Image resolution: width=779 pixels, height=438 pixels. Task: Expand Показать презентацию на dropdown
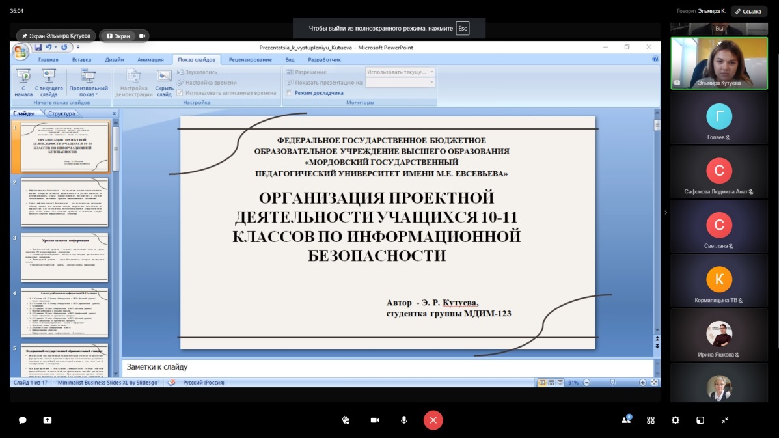pyautogui.click(x=431, y=83)
